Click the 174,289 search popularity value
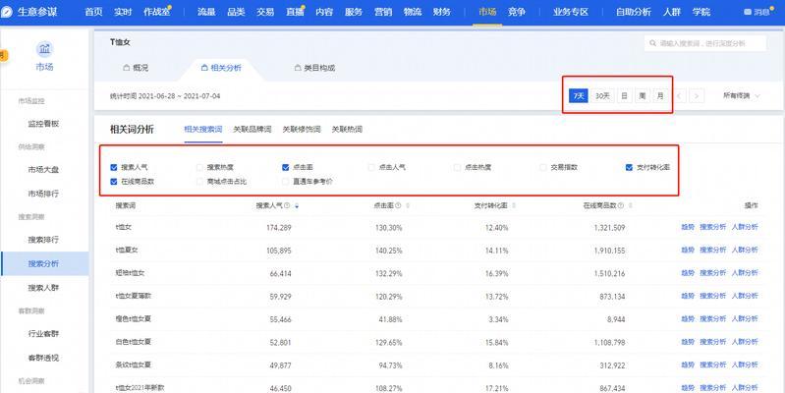 (x=279, y=228)
